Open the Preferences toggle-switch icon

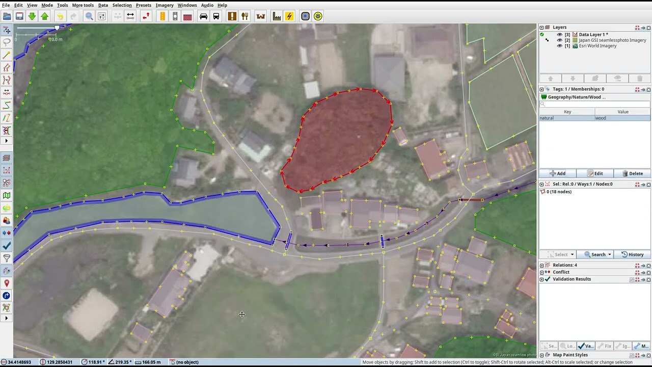click(102, 16)
